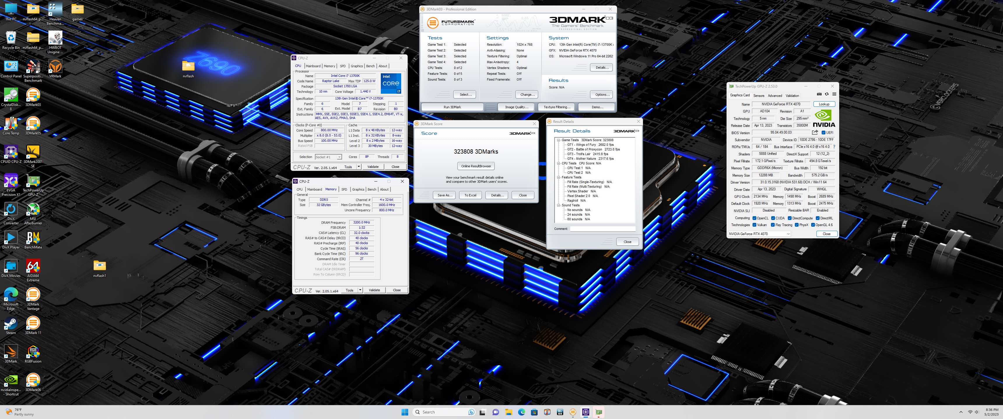The image size is (1003, 419).
Task: Toggle the CUDA checkbox in GPU-Z
Action: point(773,218)
